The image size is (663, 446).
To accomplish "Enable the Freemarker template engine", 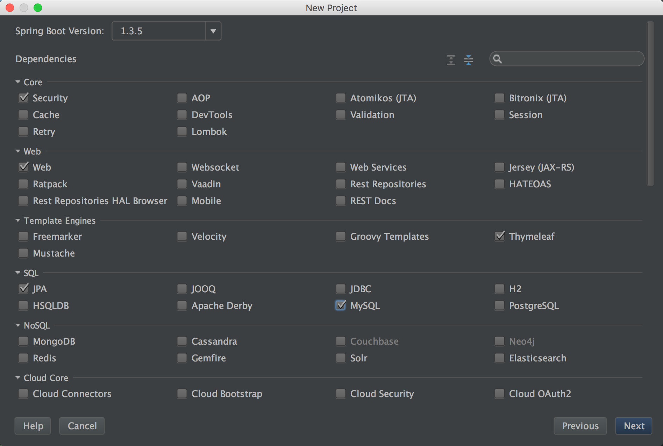I will click(23, 236).
